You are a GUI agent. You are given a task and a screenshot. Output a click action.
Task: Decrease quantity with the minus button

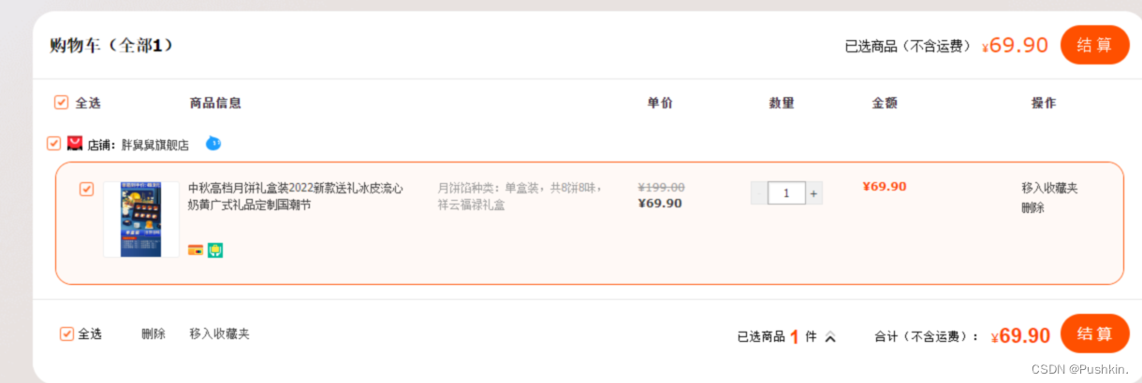pos(758,193)
